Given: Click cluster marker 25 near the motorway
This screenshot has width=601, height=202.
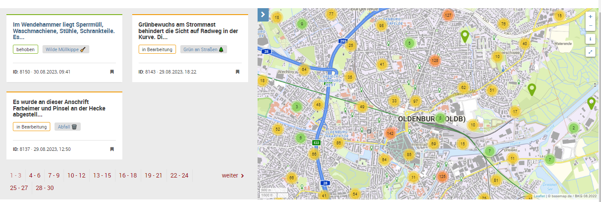Looking at the screenshot, I should point(351,45).
